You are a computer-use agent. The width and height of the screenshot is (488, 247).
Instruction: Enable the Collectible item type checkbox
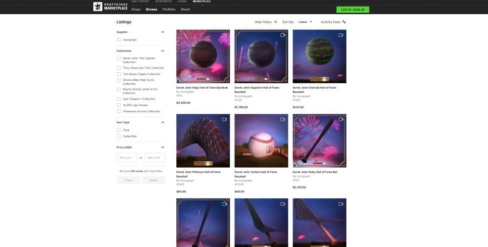[x=119, y=137]
